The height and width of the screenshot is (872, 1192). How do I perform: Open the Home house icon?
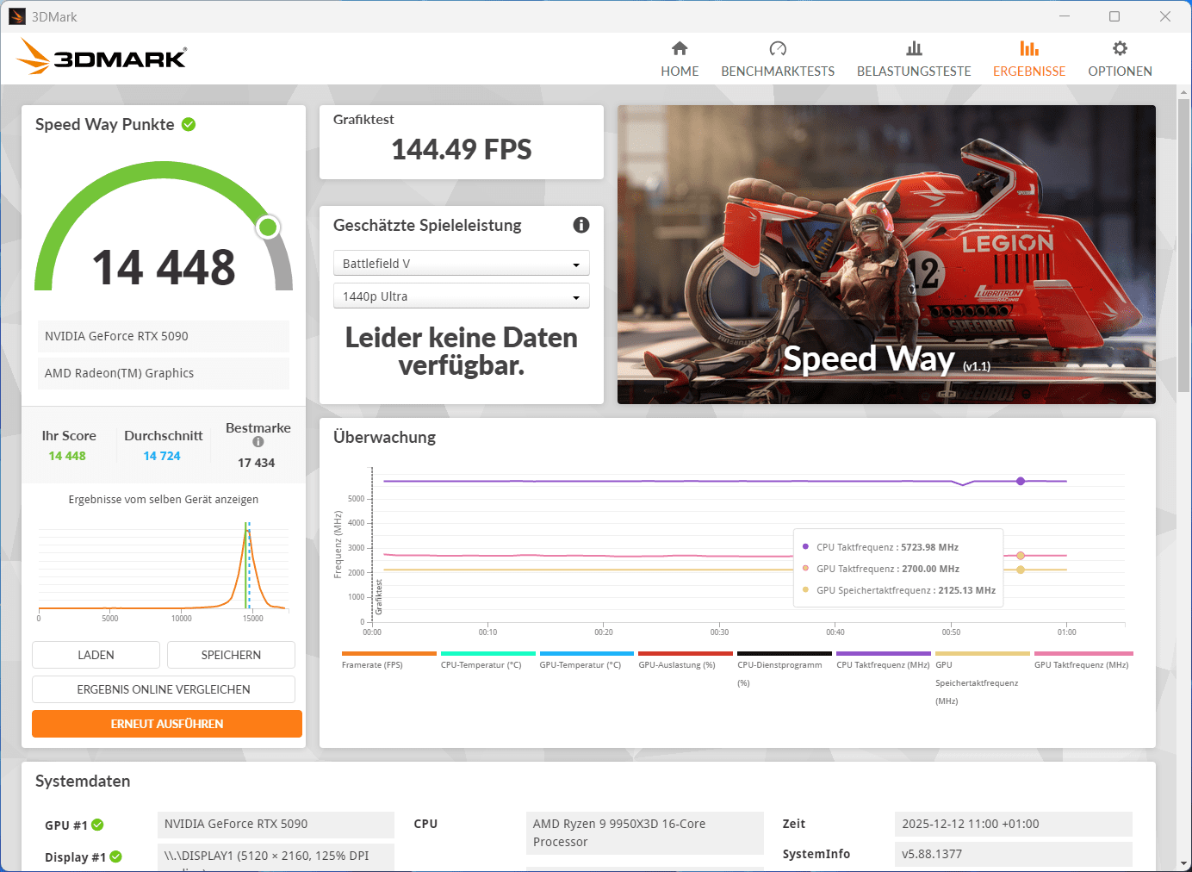coord(680,48)
